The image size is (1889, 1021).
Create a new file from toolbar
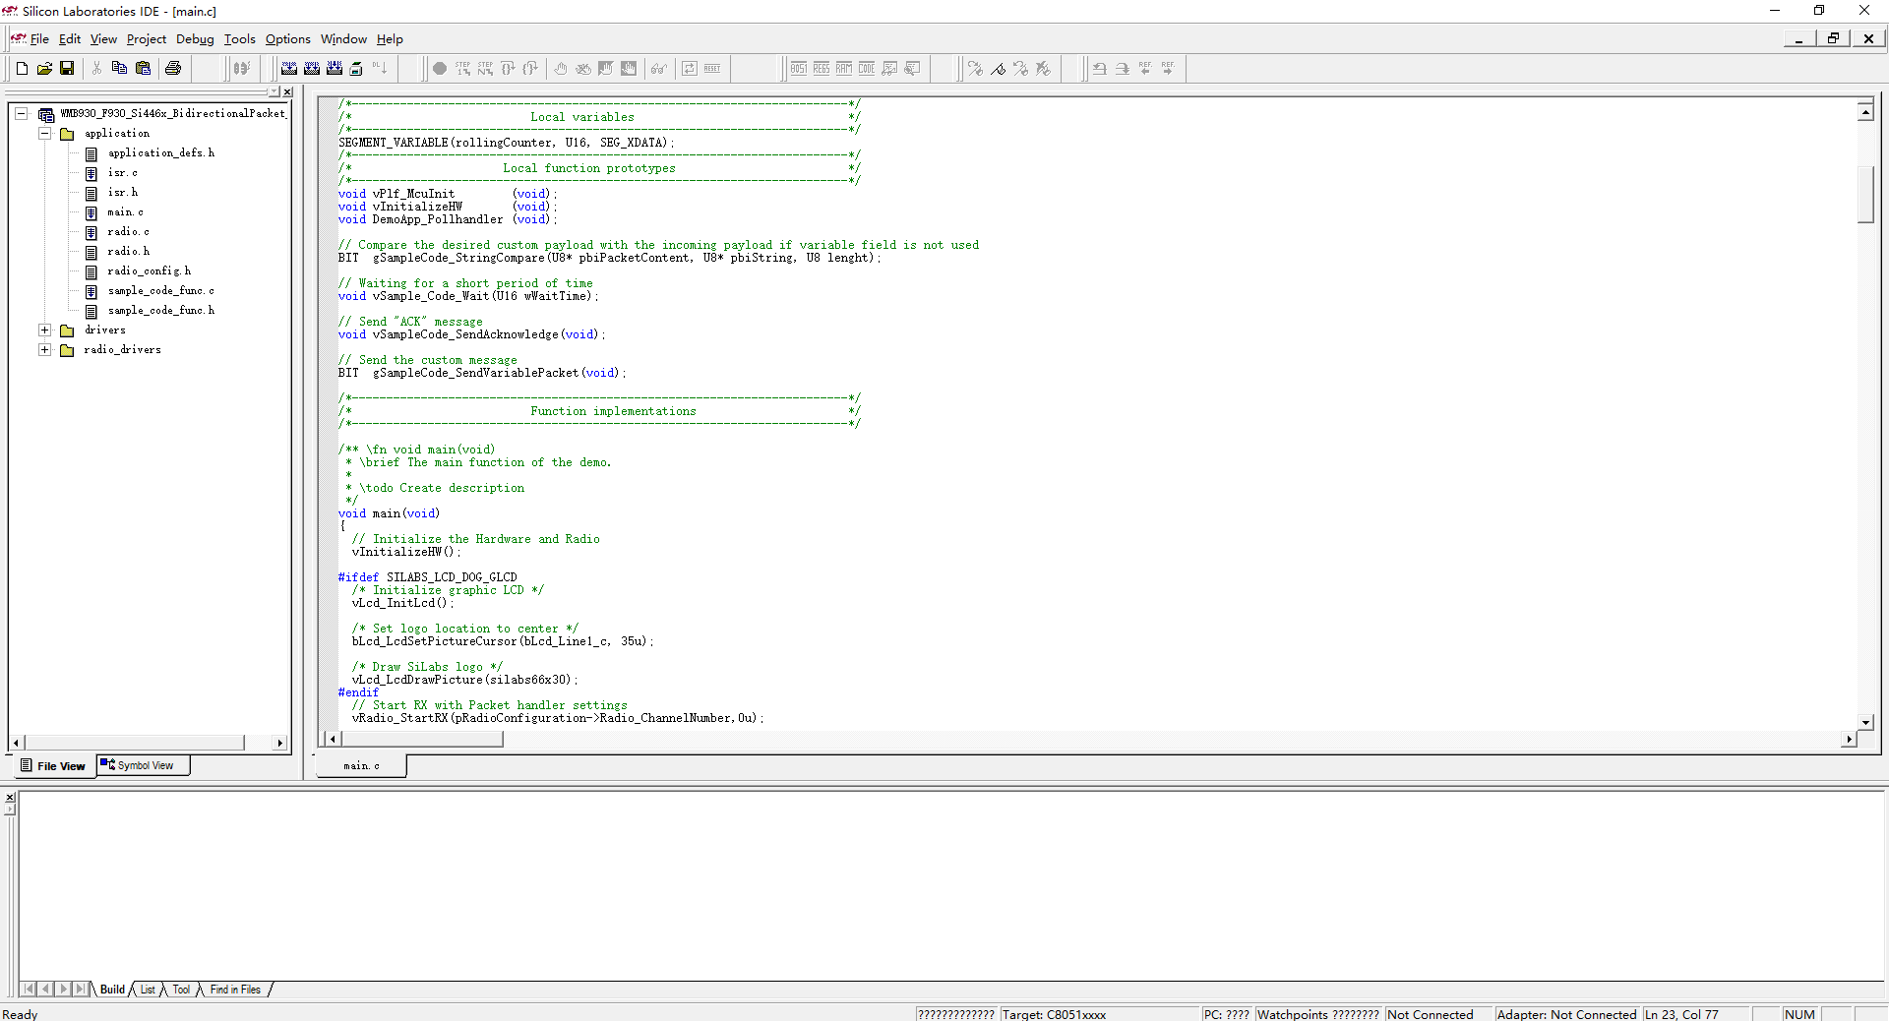[22, 68]
